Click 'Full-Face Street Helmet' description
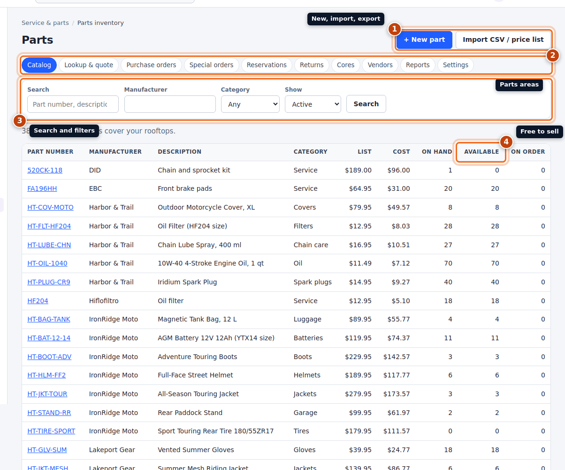The height and width of the screenshot is (470, 565). (195, 375)
